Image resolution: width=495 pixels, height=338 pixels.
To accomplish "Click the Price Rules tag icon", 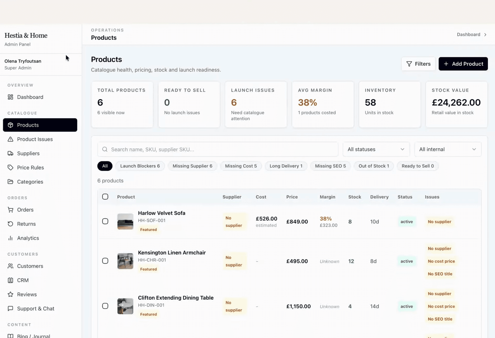I will click(x=10, y=167).
